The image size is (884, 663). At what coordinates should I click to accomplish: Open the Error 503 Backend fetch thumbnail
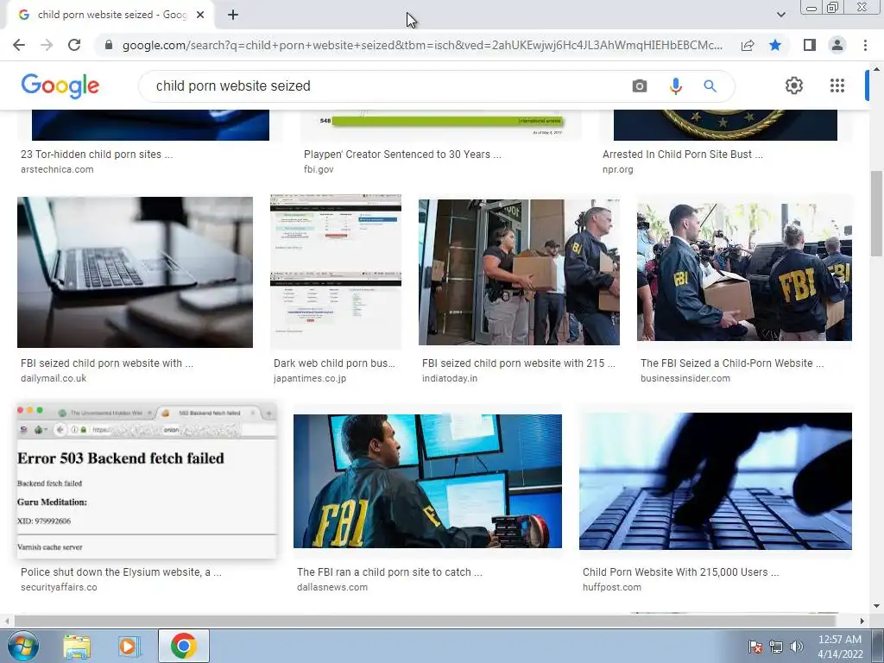point(147,481)
